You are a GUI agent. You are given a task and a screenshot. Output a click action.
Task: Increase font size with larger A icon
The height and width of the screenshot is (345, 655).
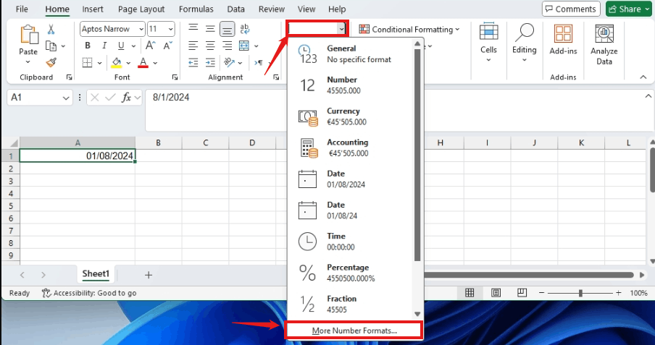click(151, 46)
